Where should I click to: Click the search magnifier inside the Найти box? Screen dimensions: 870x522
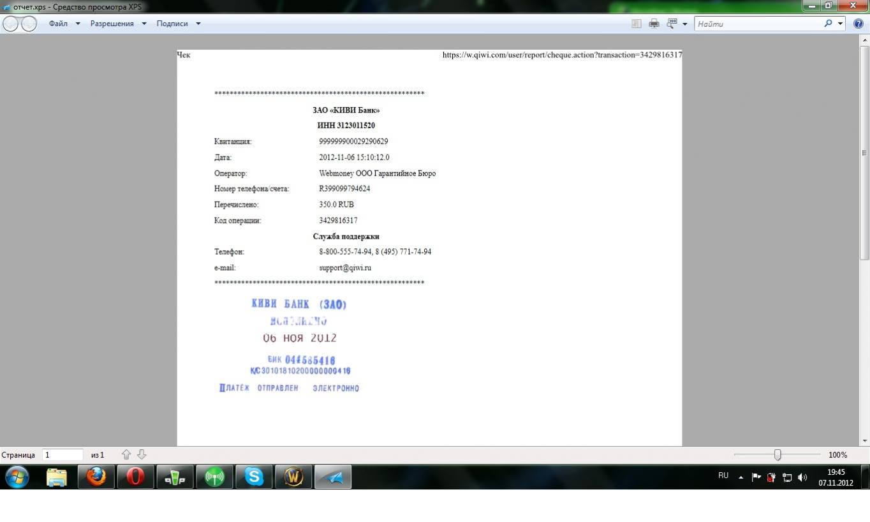828,24
